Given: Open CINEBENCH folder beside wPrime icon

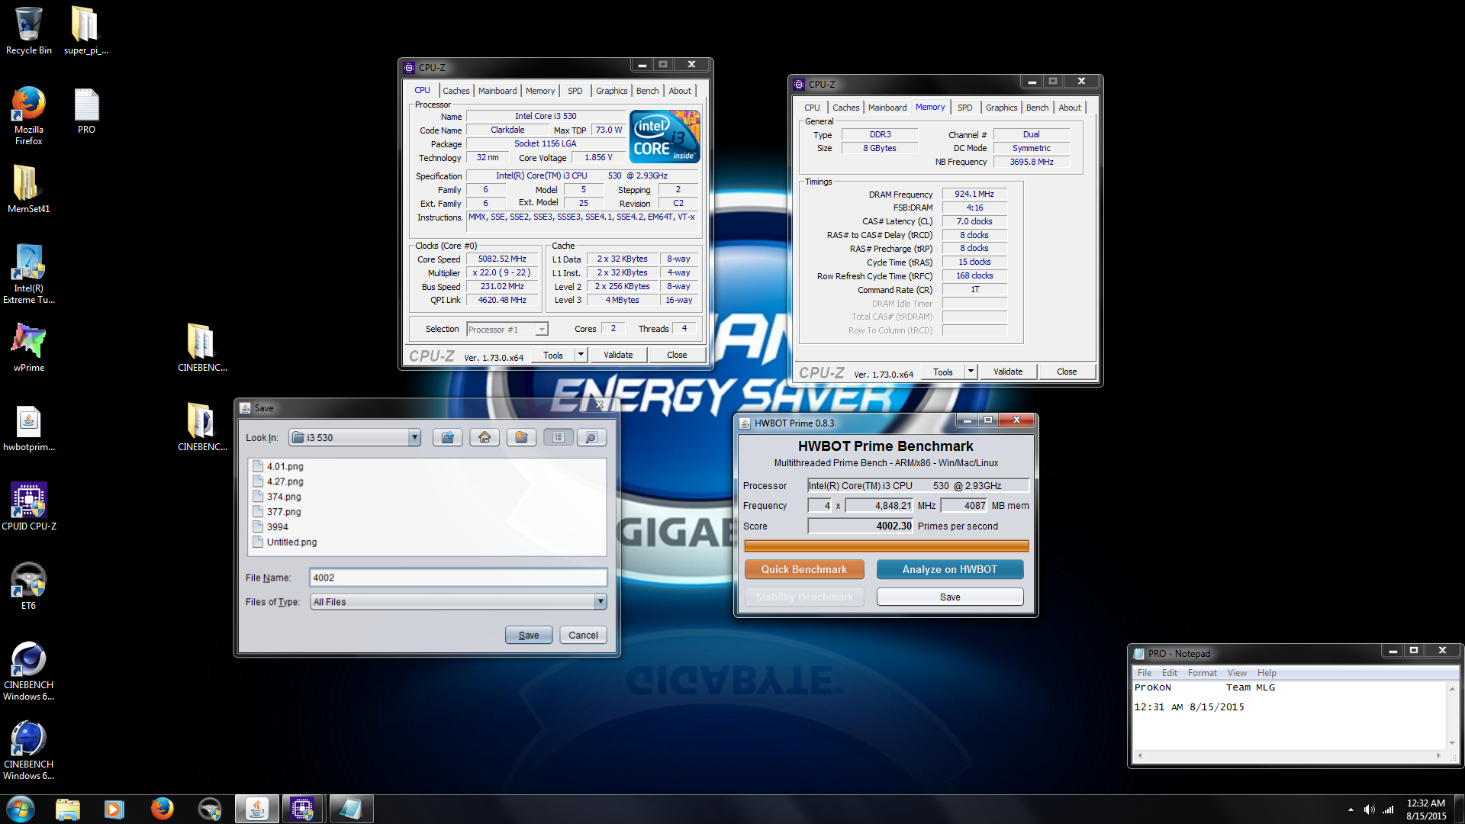Looking at the screenshot, I should pos(202,348).
